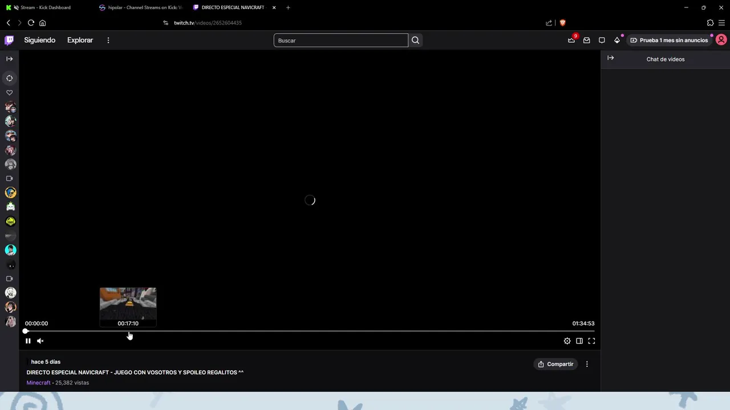Open the teal-background channel avatar in the sidebar

click(10, 250)
